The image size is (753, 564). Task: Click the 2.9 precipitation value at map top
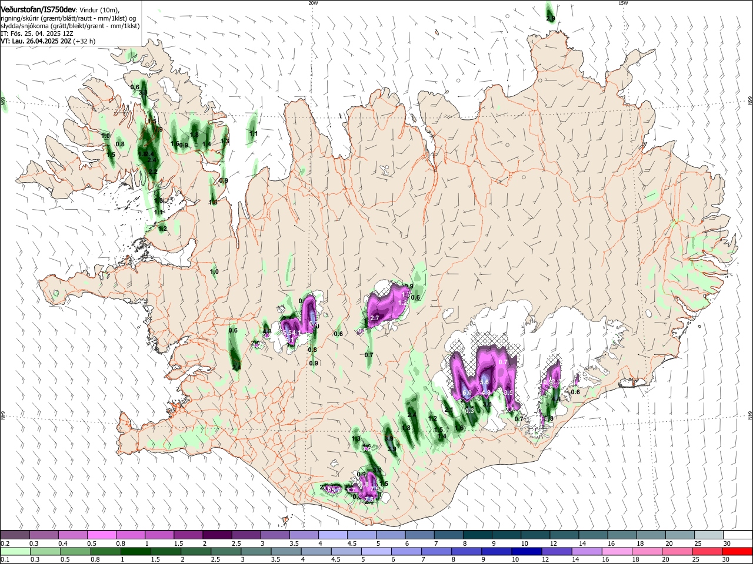coord(551,19)
